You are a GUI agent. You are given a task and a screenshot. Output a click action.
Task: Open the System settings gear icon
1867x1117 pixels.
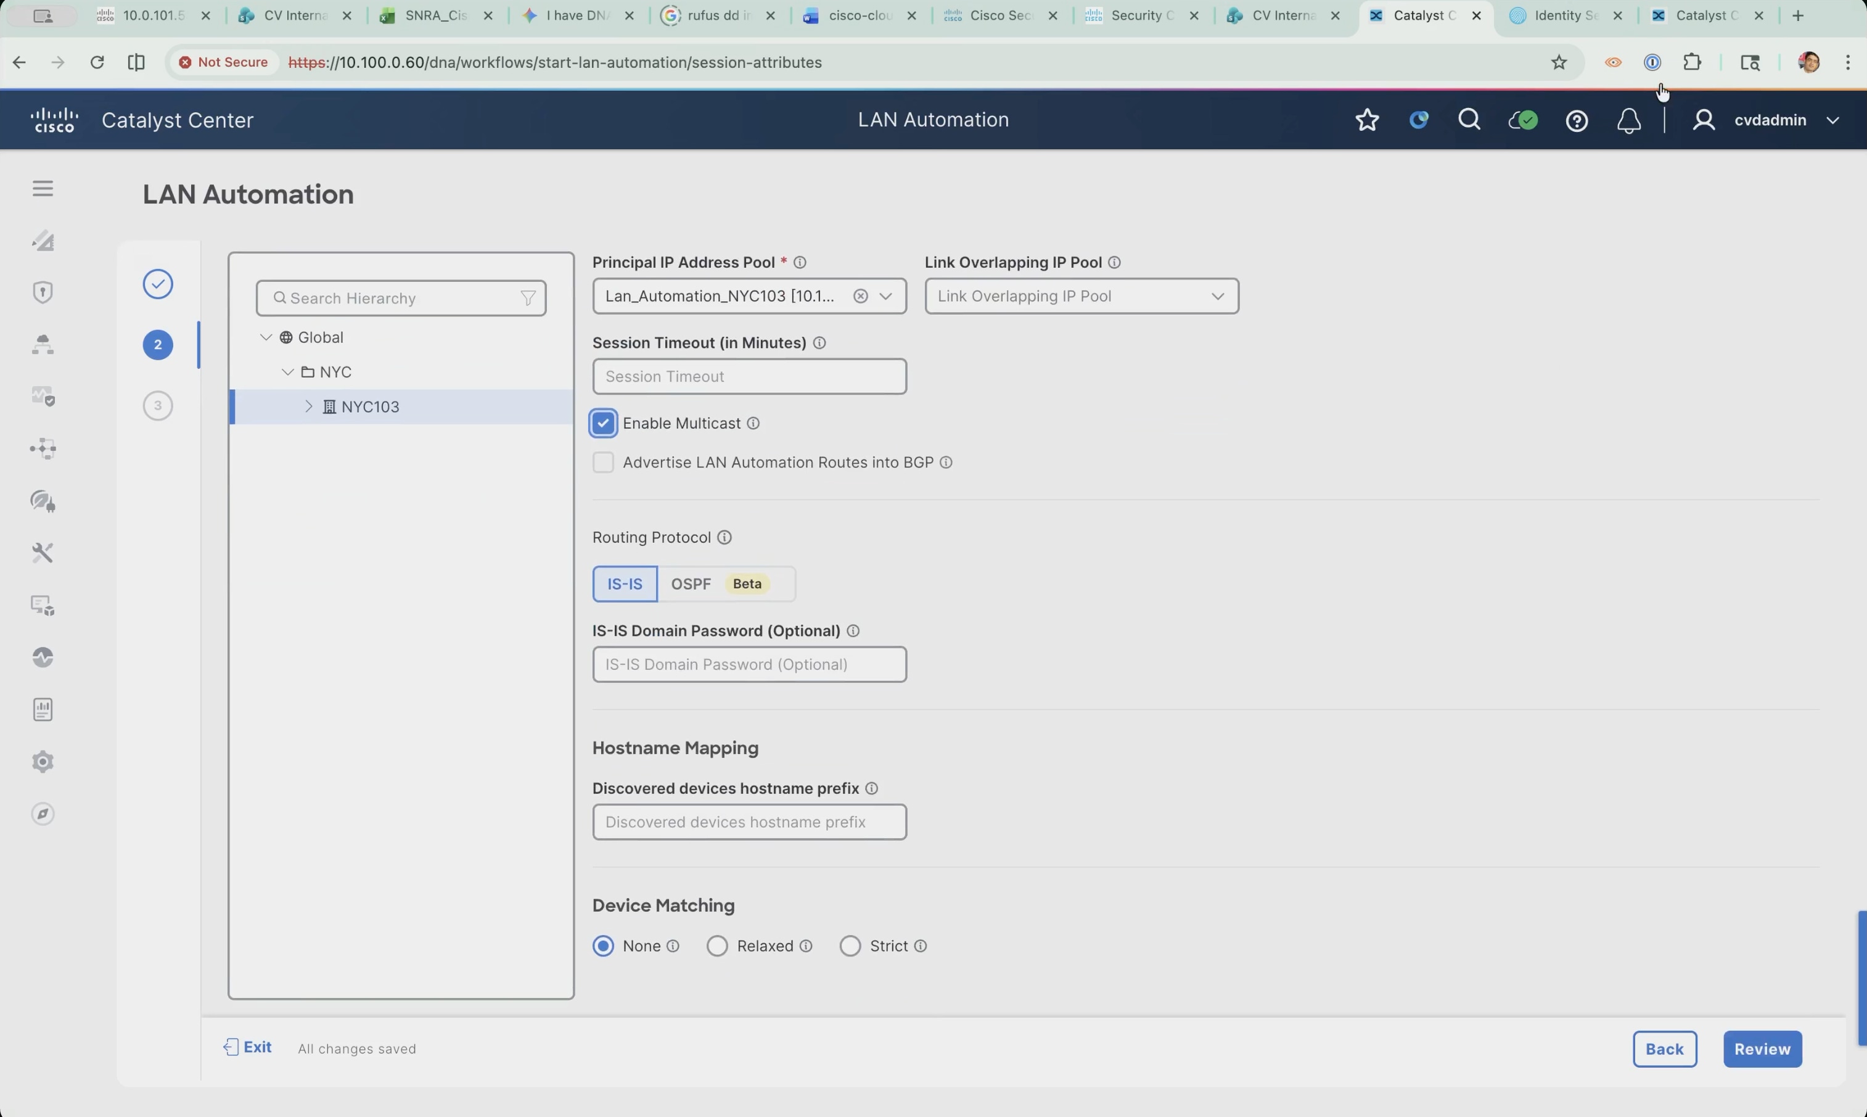point(43,762)
